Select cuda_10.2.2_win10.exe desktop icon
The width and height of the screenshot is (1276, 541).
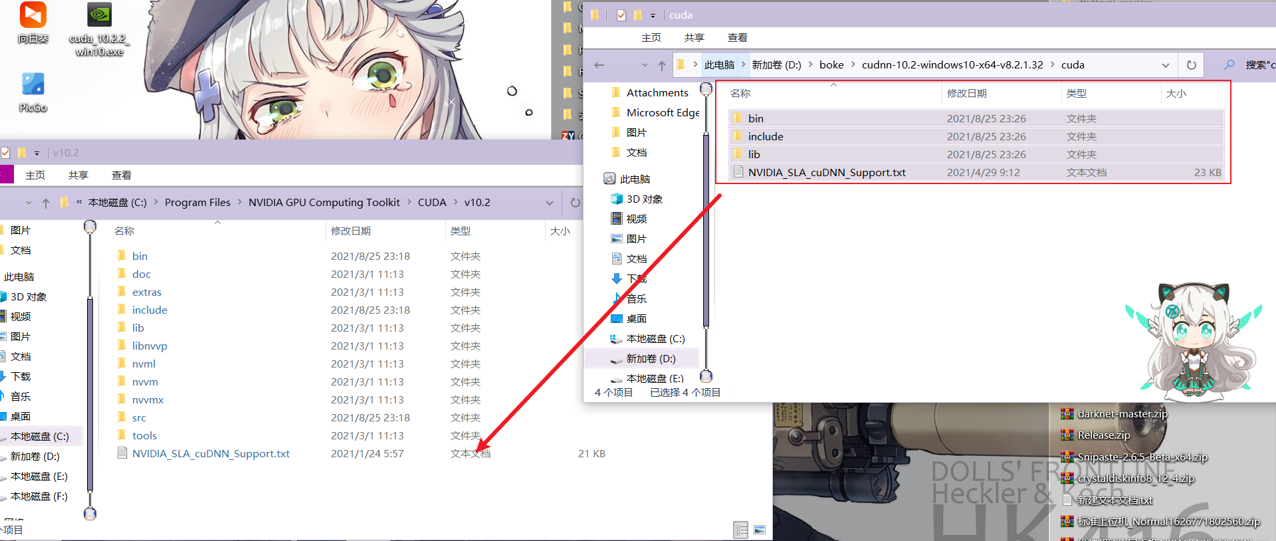click(x=99, y=29)
